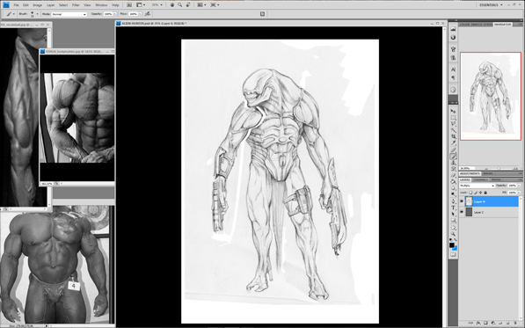Switch to the Swatches tab
The width and height of the screenshot is (525, 328).
point(476,24)
